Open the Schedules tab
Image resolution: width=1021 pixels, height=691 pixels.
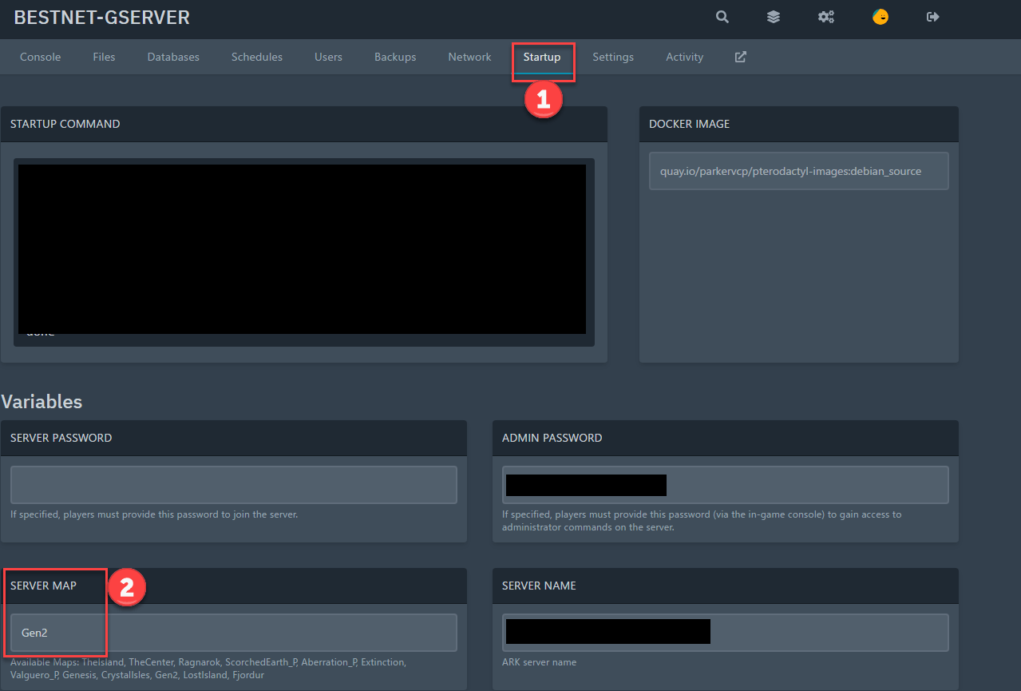click(x=257, y=57)
